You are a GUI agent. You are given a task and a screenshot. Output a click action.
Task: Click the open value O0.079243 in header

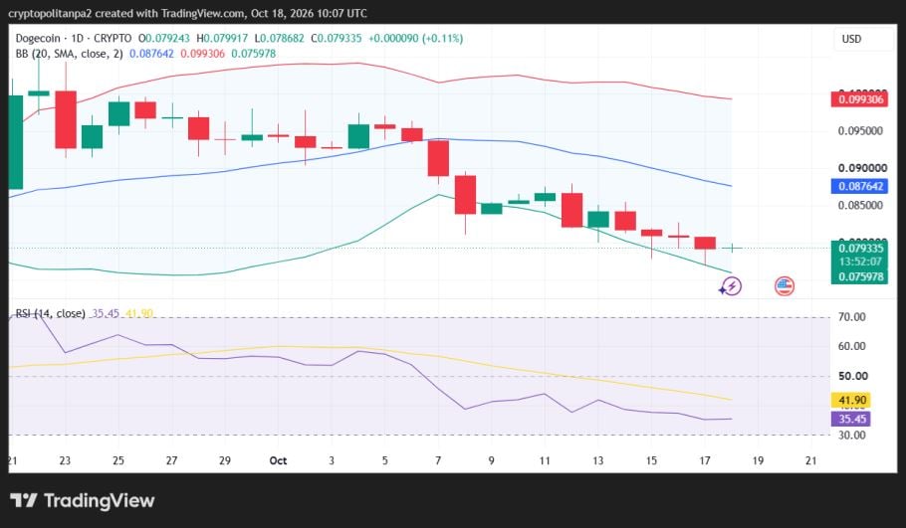(163, 39)
